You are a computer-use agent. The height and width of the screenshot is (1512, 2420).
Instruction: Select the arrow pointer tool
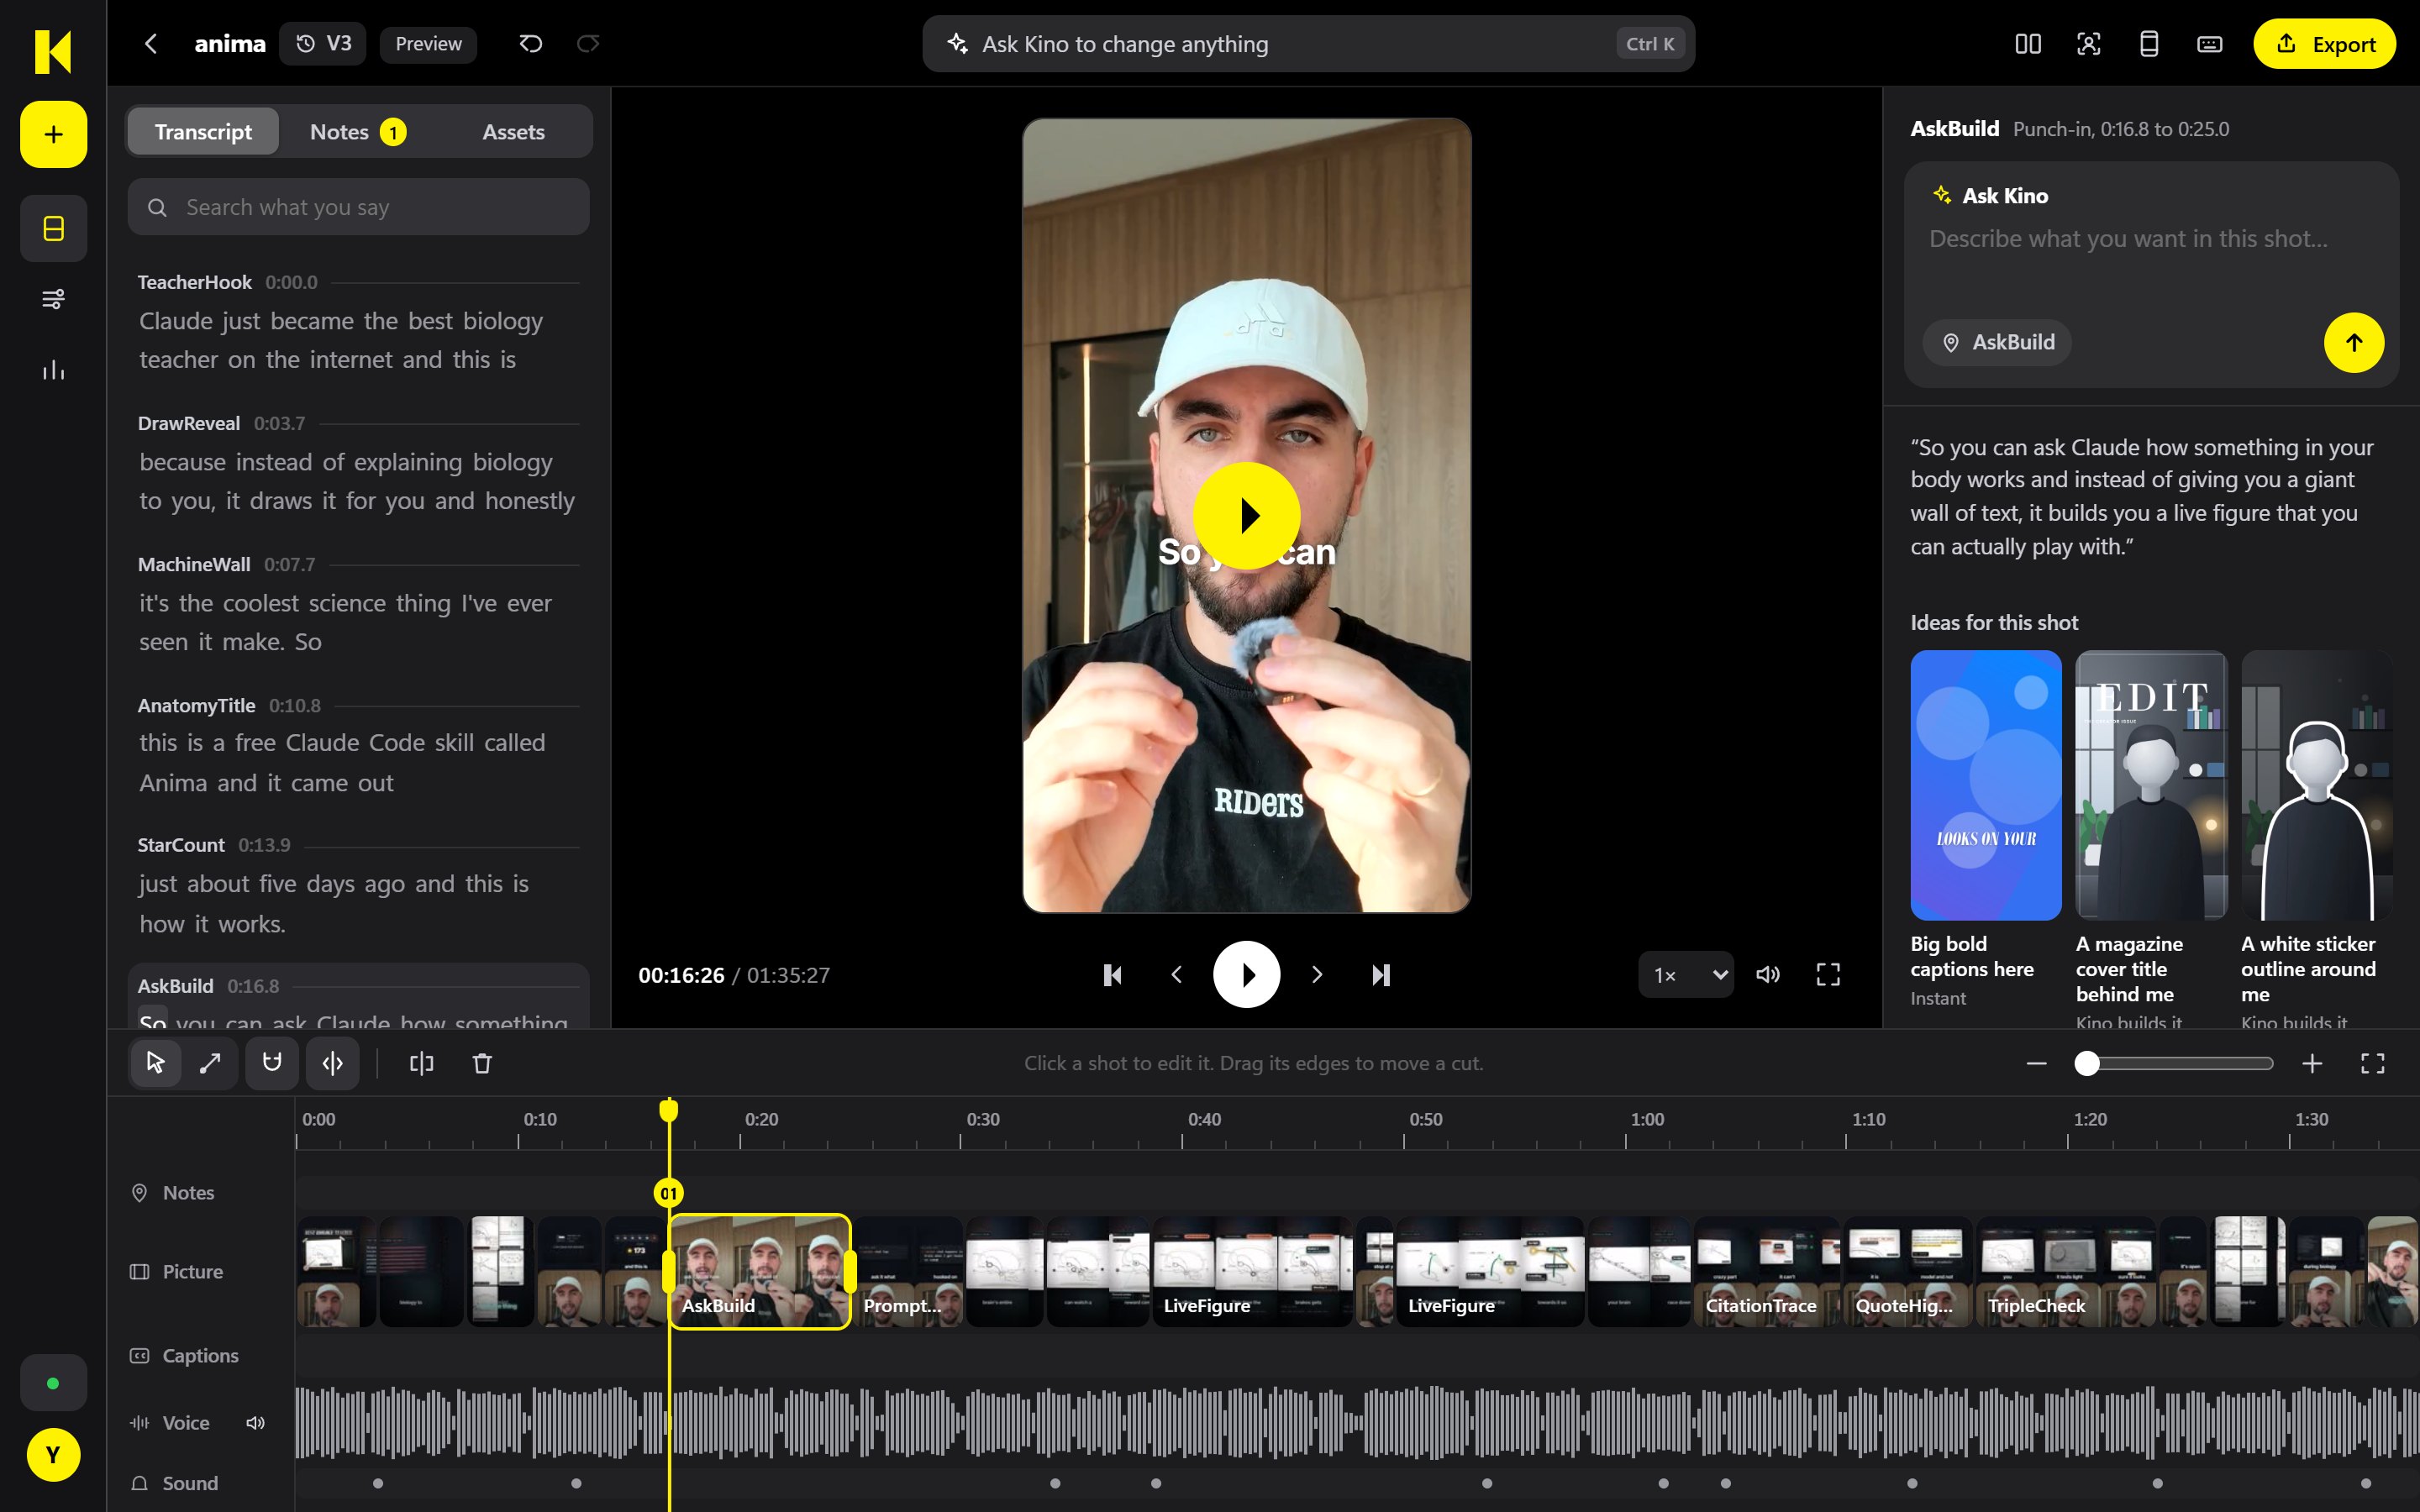155,1063
